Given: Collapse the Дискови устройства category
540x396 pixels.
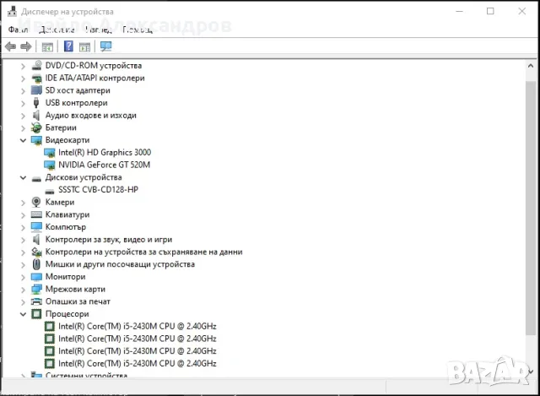Looking at the screenshot, I should coord(23,177).
